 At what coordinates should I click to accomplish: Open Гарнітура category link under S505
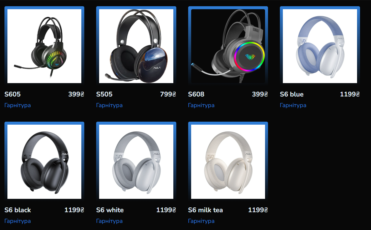pyautogui.click(x=109, y=105)
